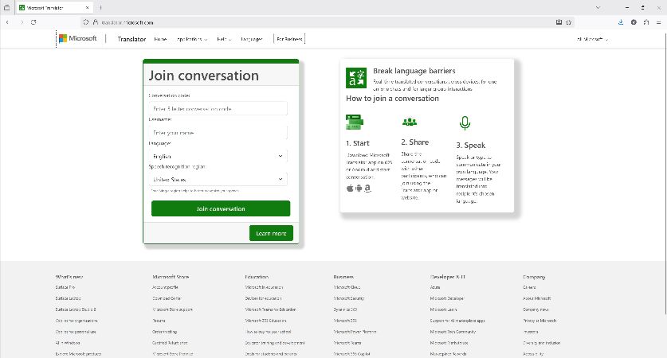Open the Download Center footer link
The width and height of the screenshot is (667, 358).
pos(167,298)
